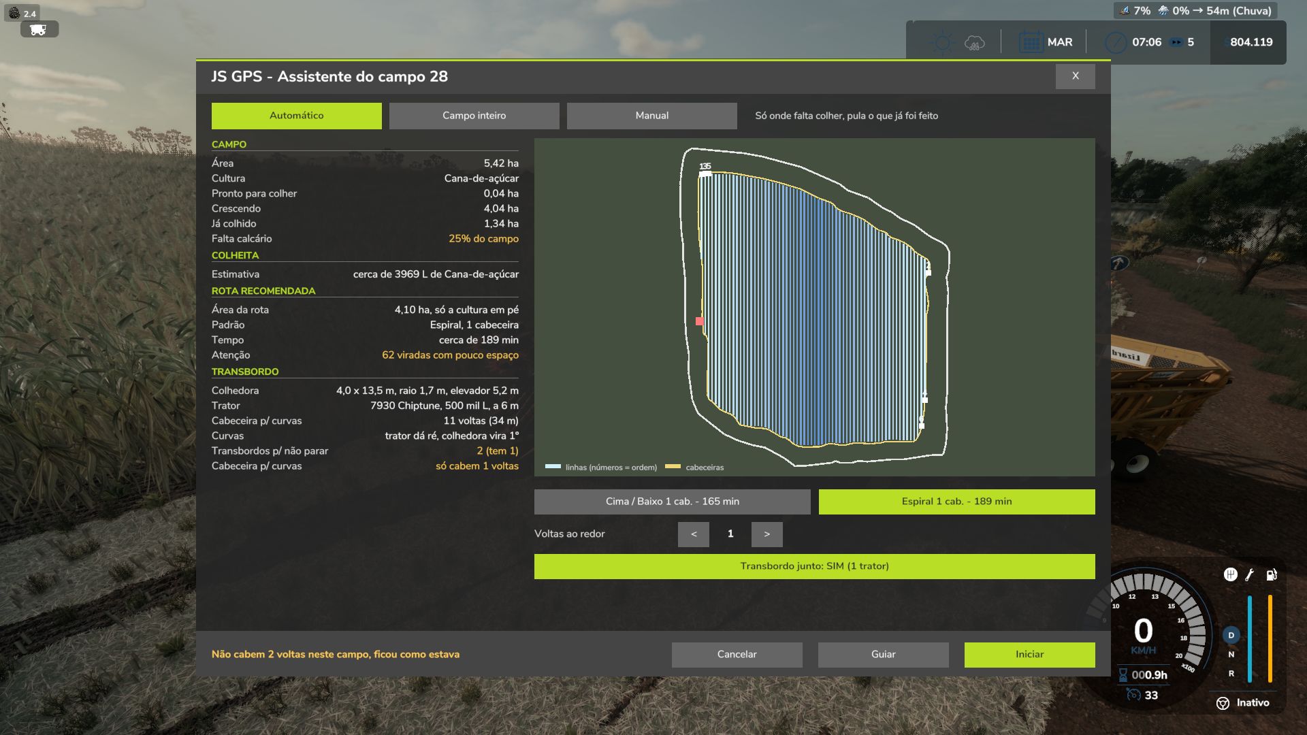The width and height of the screenshot is (1307, 735).
Task: Close the JS GPS dialog with X
Action: 1075,76
